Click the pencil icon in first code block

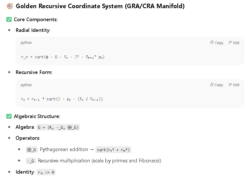[230, 42]
